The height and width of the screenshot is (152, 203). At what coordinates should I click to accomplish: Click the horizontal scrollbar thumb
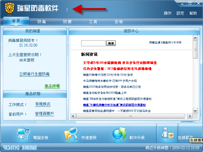[130, 116]
